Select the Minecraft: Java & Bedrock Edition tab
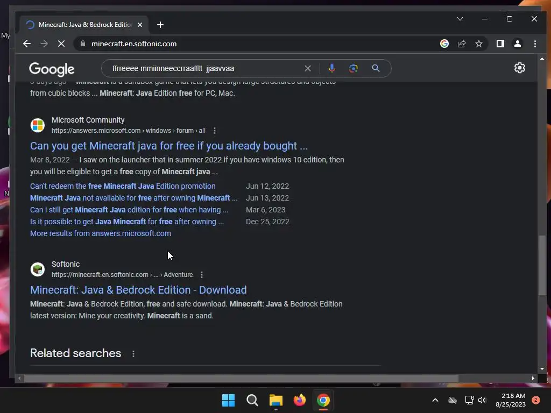Viewport: 551px width, 413px height. [84, 25]
